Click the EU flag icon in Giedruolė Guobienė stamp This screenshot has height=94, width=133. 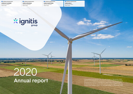[x=2, y=2]
